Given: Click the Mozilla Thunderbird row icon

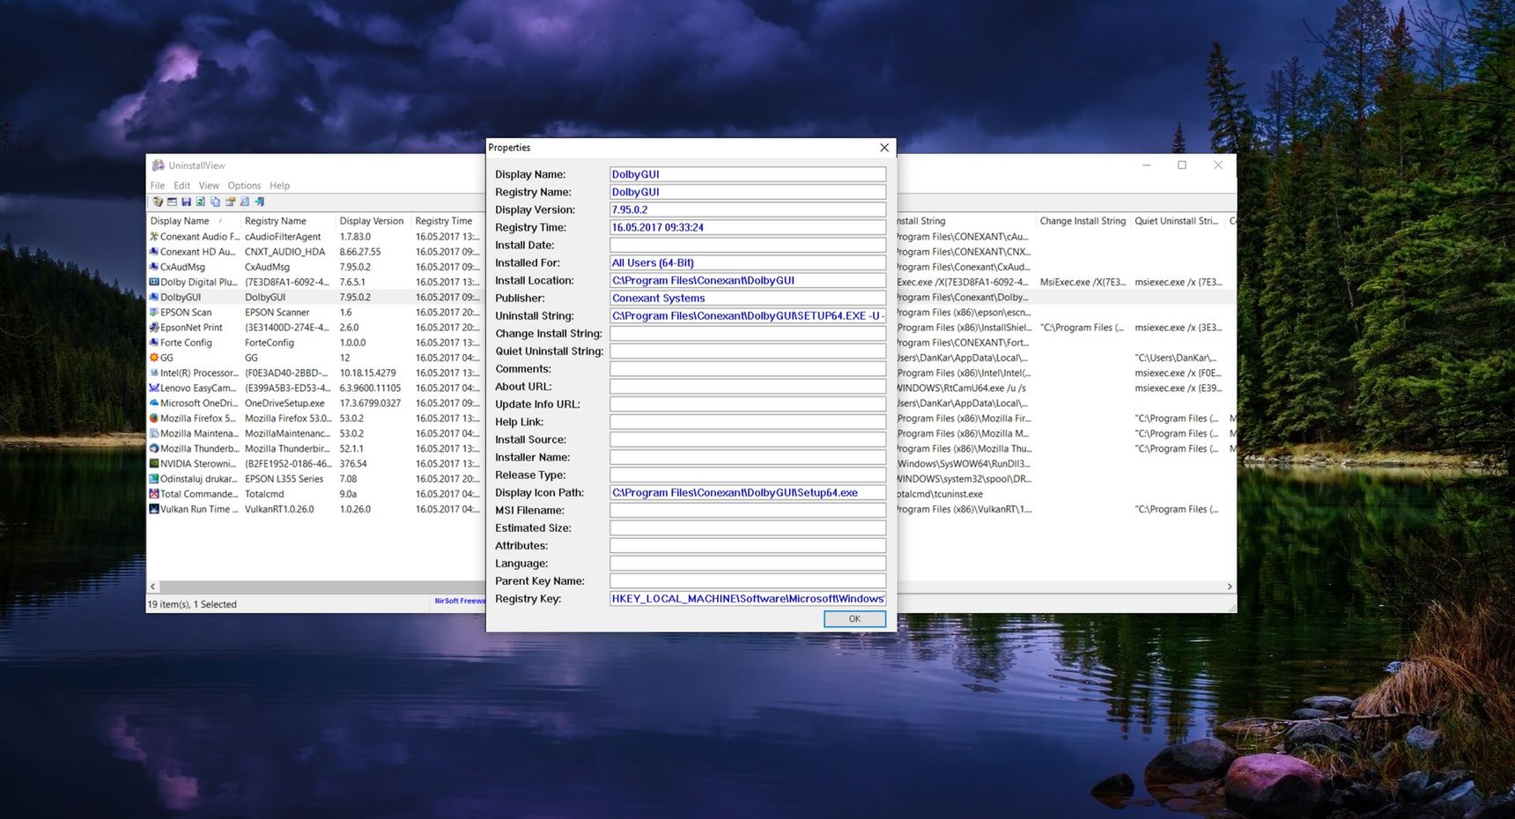Looking at the screenshot, I should point(154,448).
